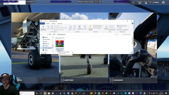The image size is (169, 95).
Task: Expand the Téléchargements tree node arrow
Action: 41,48
